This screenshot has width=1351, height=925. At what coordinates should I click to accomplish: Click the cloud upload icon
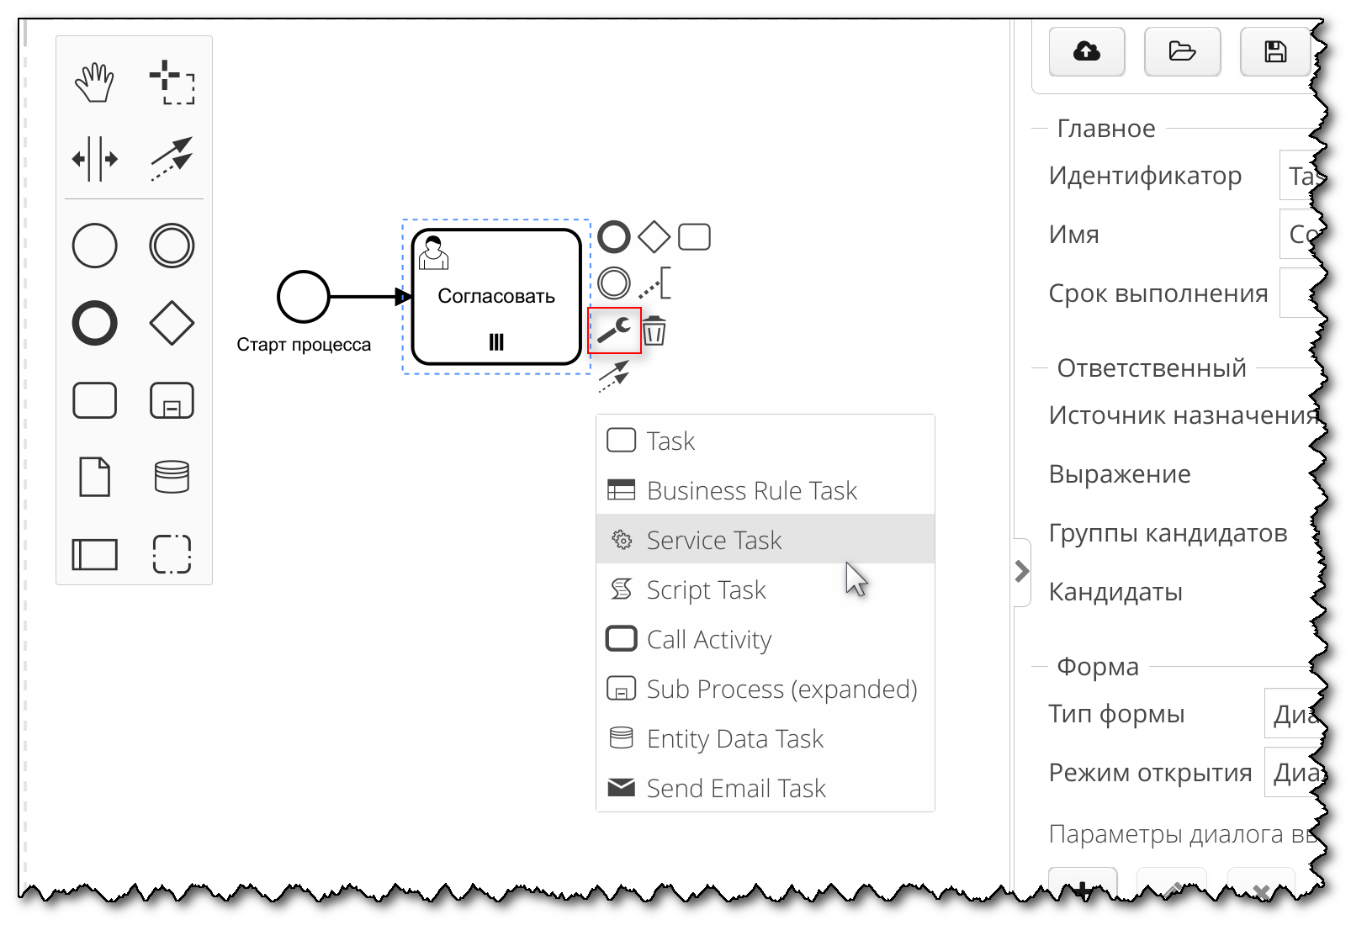tap(1086, 51)
